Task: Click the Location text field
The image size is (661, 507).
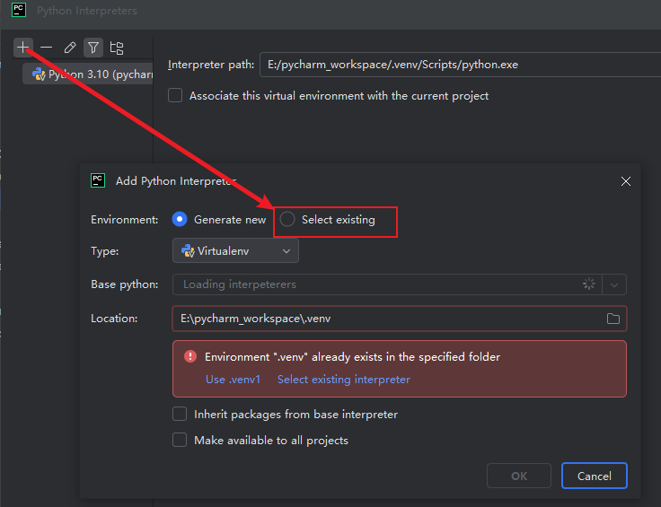Action: click(400, 319)
